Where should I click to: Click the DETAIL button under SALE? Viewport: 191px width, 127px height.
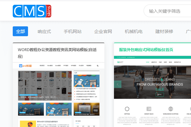[160, 94]
